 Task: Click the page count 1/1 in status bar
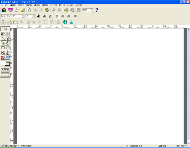pos(141,146)
